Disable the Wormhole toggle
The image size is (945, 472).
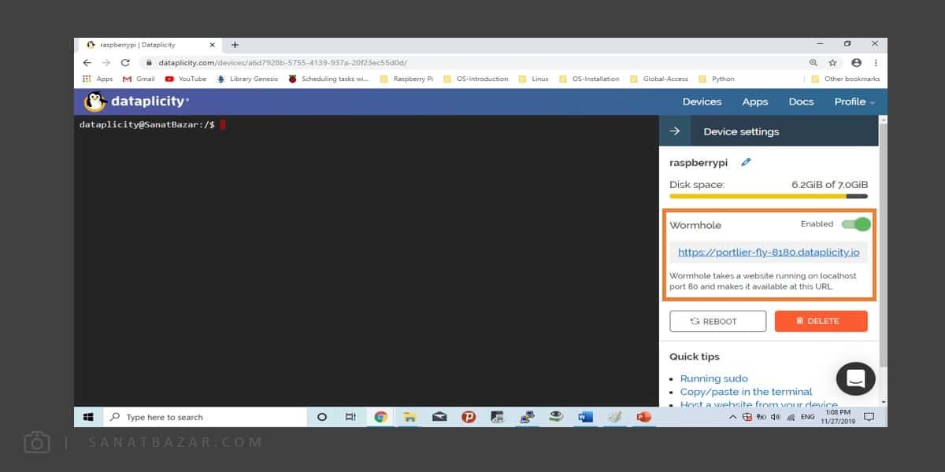coord(856,224)
